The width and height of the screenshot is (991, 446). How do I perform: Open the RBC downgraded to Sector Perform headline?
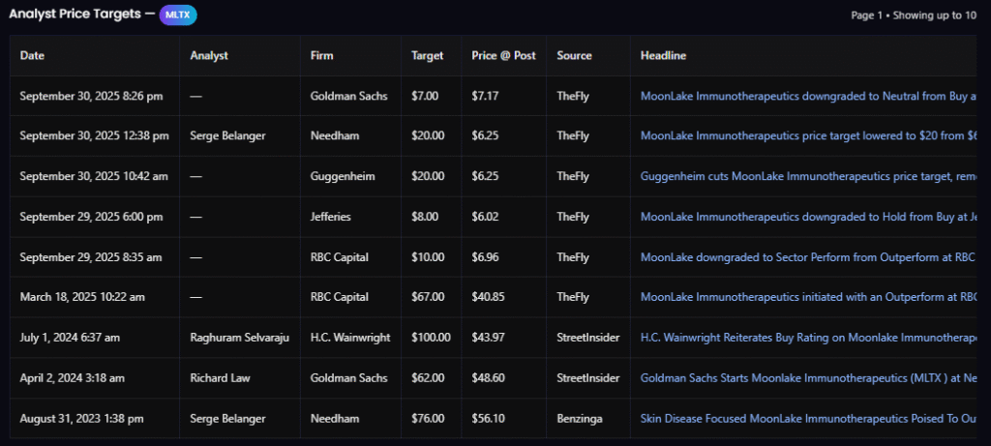coord(808,257)
